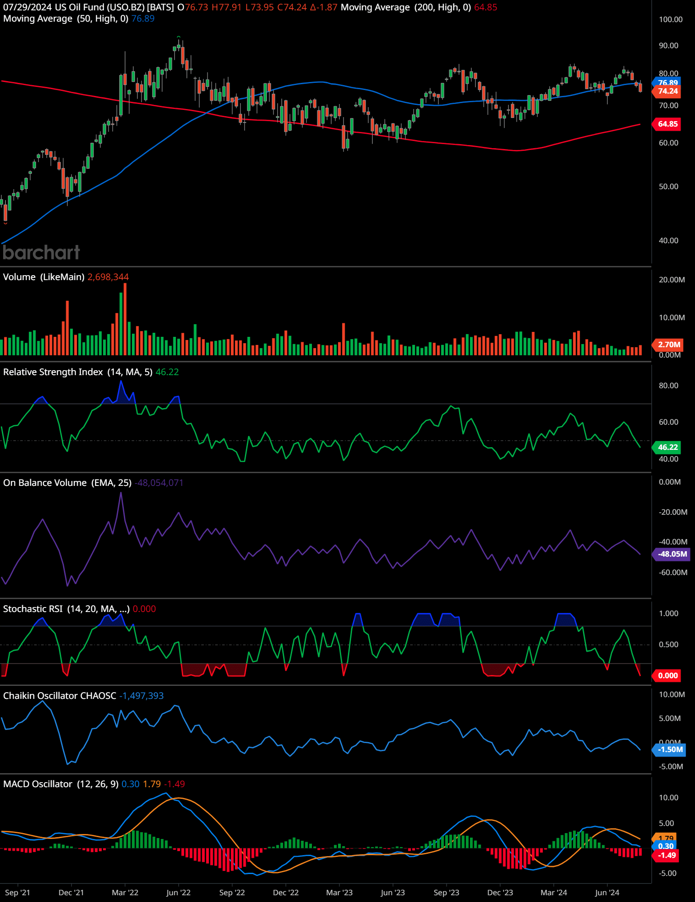The width and height of the screenshot is (695, 902).
Task: Click the US Oil Fund (USO.BZ) title
Action: click(x=99, y=8)
